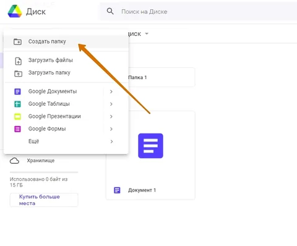Select "Создать папку" menu entry
The image size is (297, 246).
coord(66,41)
